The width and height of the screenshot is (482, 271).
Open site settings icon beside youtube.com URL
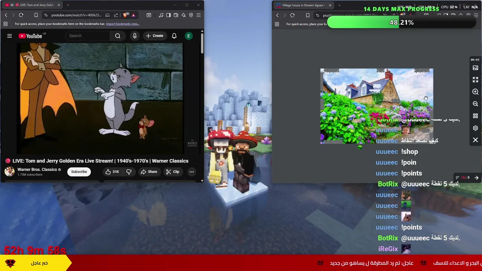(46, 15)
